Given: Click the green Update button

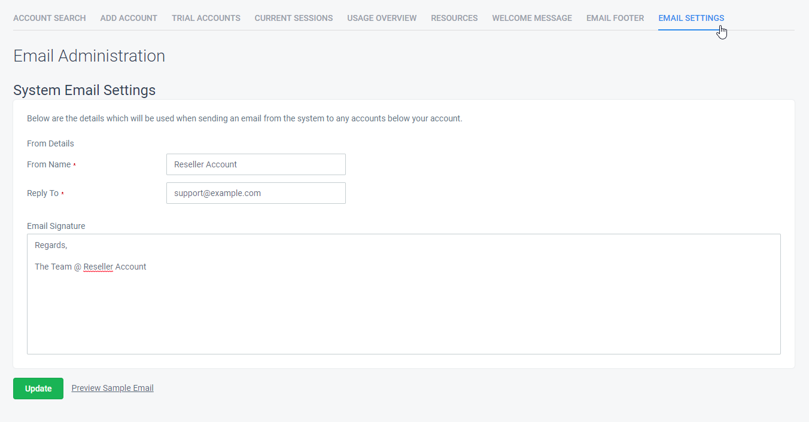Looking at the screenshot, I should pos(38,389).
